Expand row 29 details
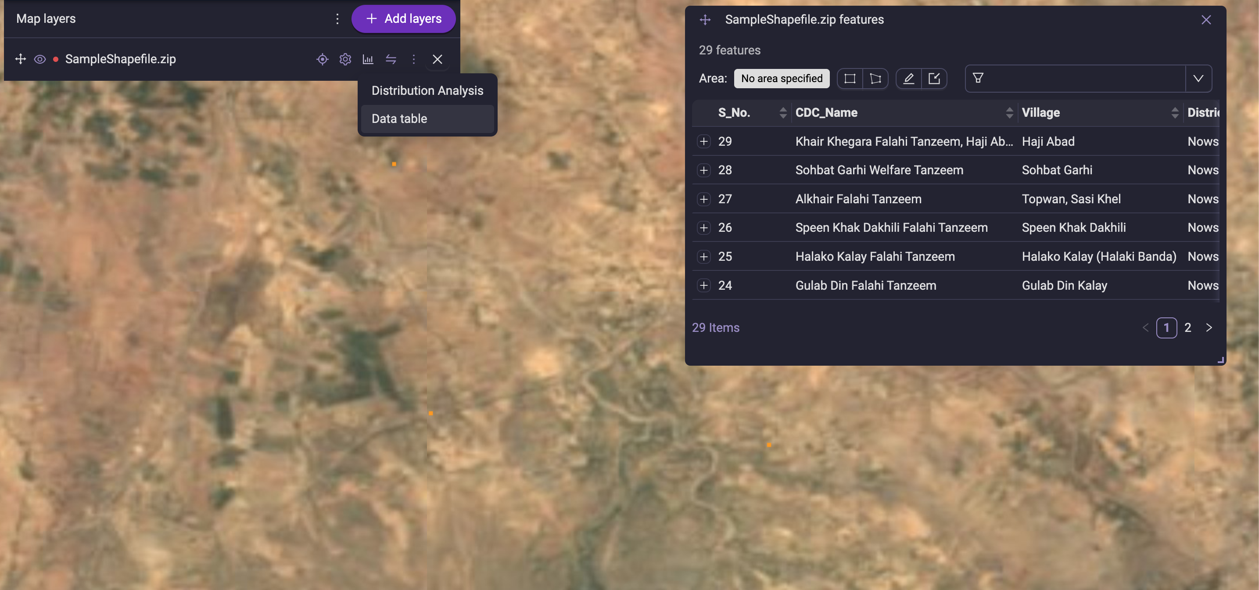Screen dimensions: 1259x590 coord(704,141)
